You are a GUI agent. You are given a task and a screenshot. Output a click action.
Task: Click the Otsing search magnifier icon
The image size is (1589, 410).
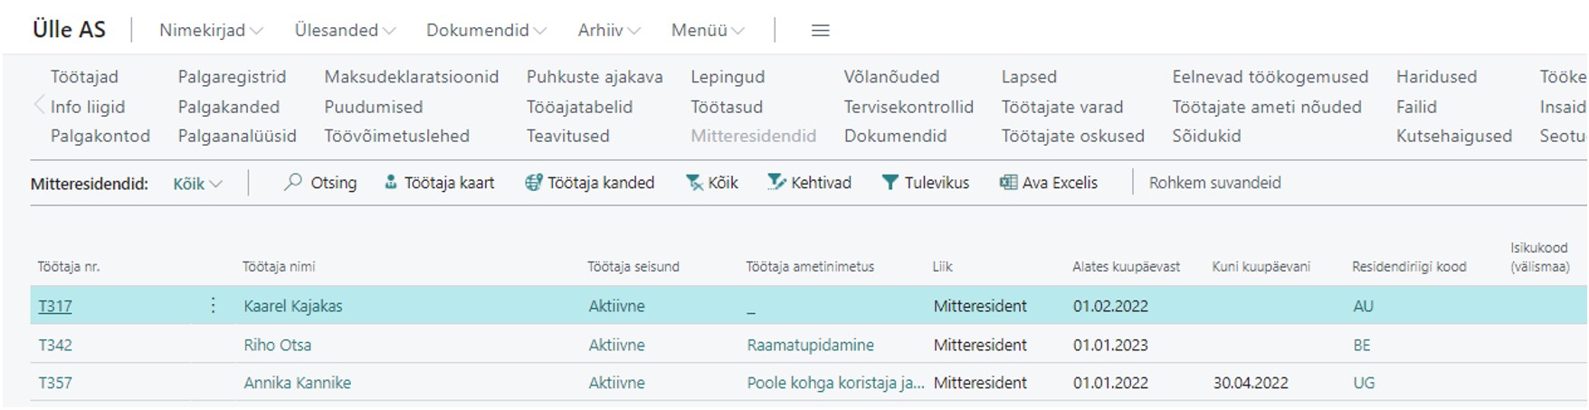[292, 182]
